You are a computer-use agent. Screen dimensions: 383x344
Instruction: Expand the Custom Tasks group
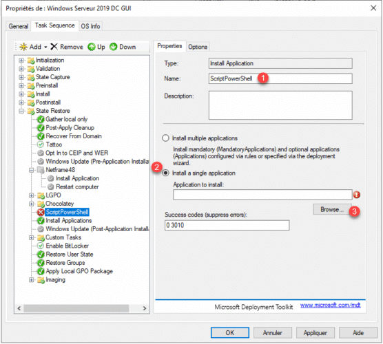tap(31, 237)
